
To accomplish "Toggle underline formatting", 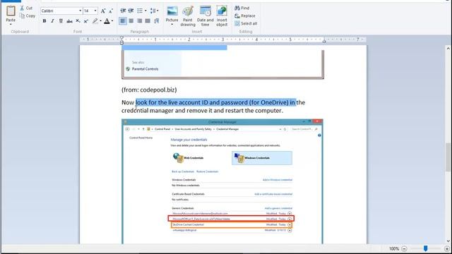I will pyautogui.click(x=61, y=21).
